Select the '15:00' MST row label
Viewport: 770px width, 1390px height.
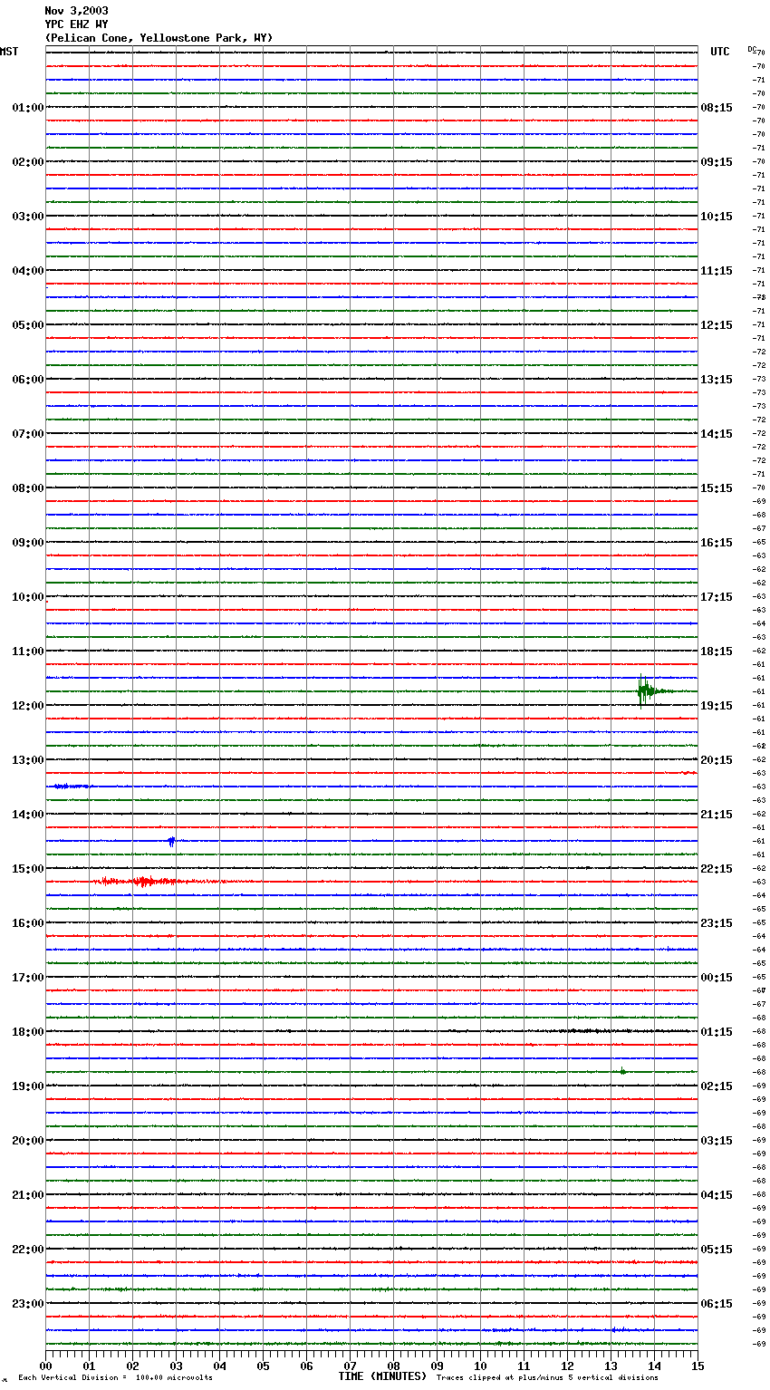coord(28,869)
